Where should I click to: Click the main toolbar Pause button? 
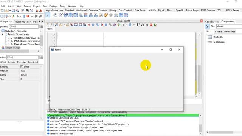24,16
